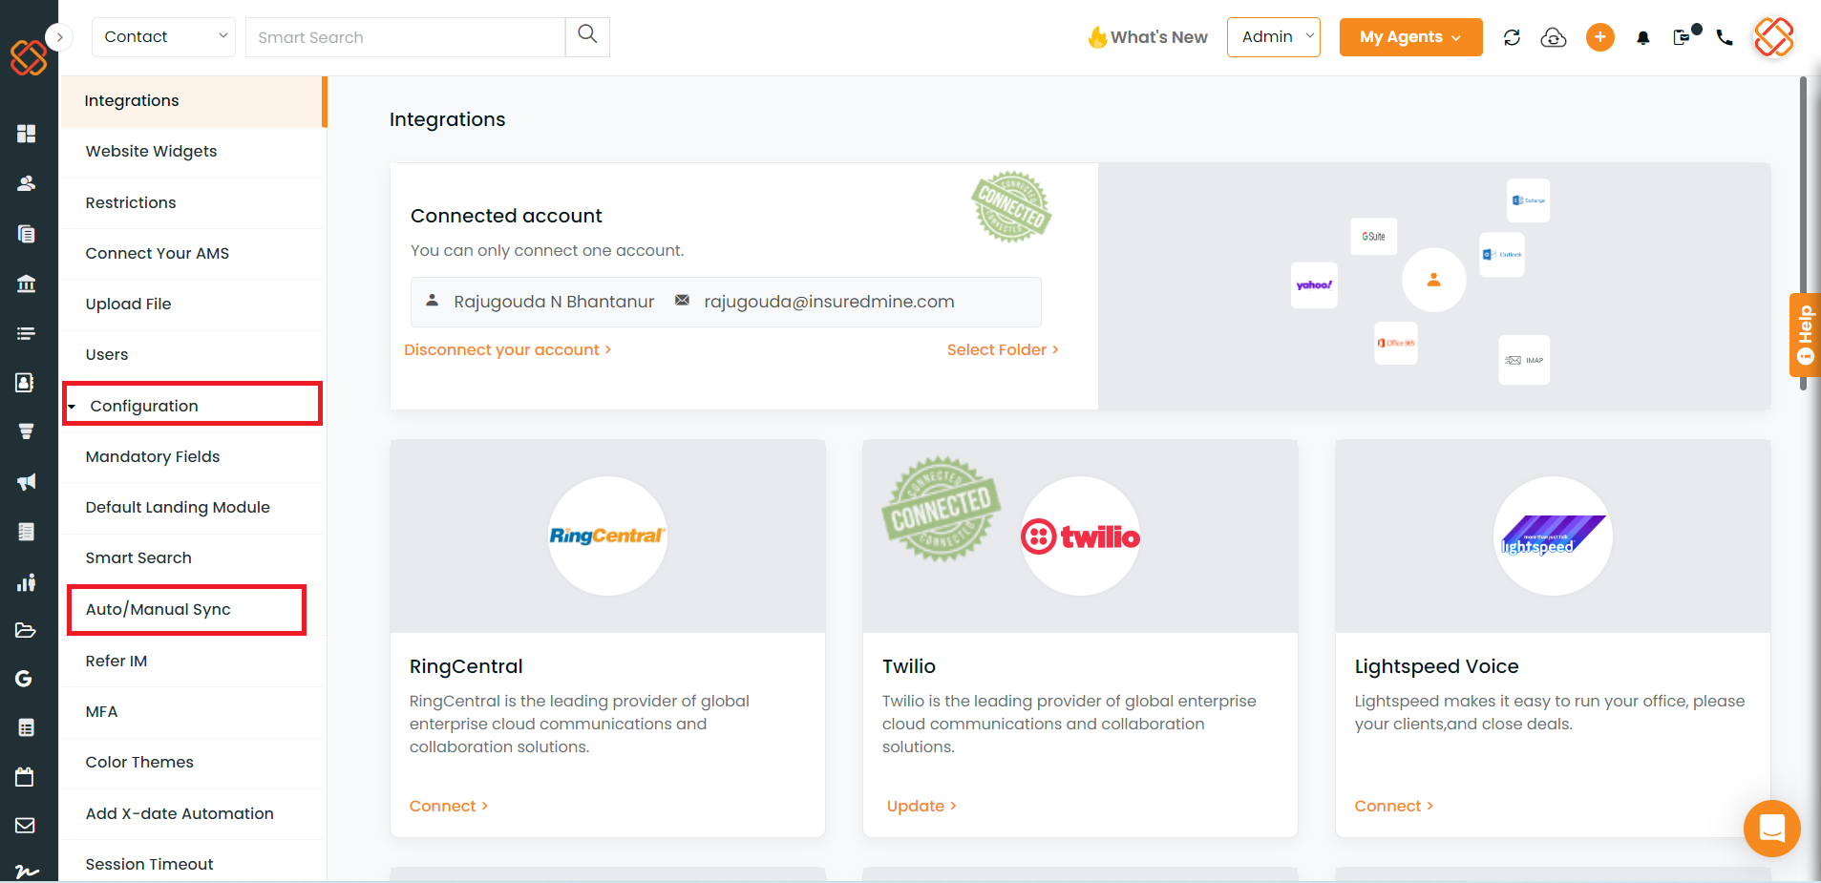Open the Google G icon in sidebar
This screenshot has width=1821, height=883.
pos(25,679)
